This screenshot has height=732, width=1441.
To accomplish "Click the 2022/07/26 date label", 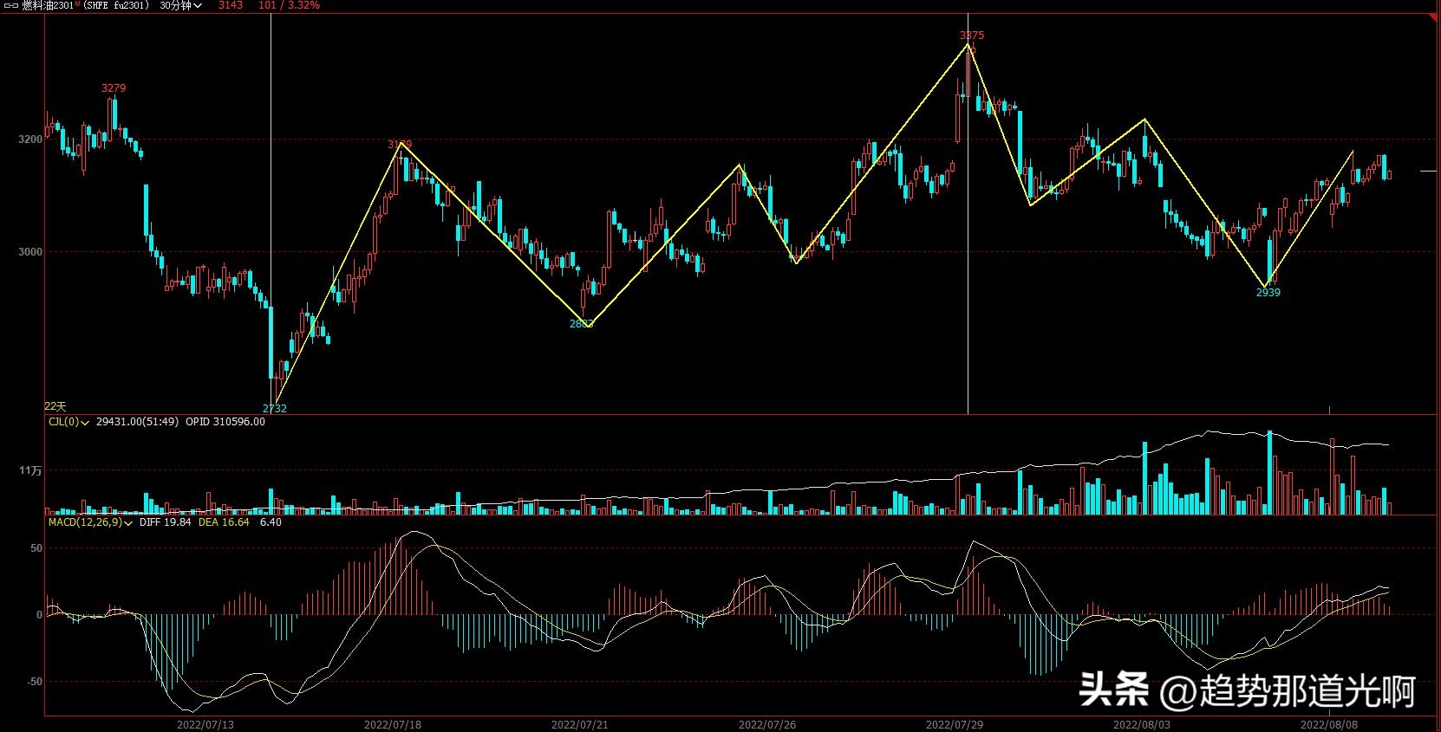I will [x=767, y=724].
